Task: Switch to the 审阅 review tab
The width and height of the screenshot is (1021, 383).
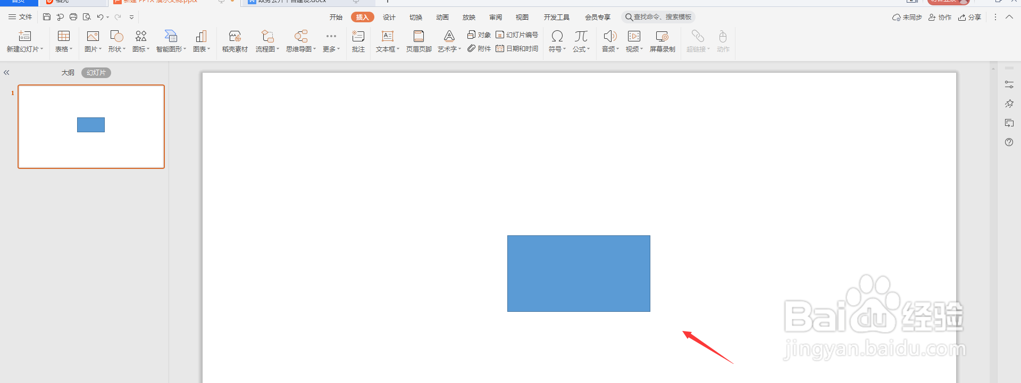Action: tap(496, 17)
